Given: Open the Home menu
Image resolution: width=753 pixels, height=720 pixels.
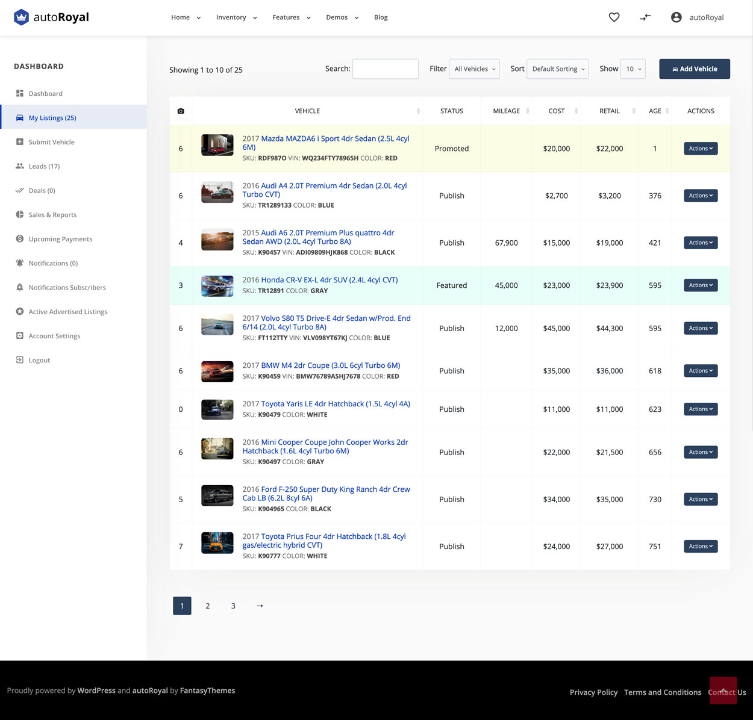Looking at the screenshot, I should [186, 17].
